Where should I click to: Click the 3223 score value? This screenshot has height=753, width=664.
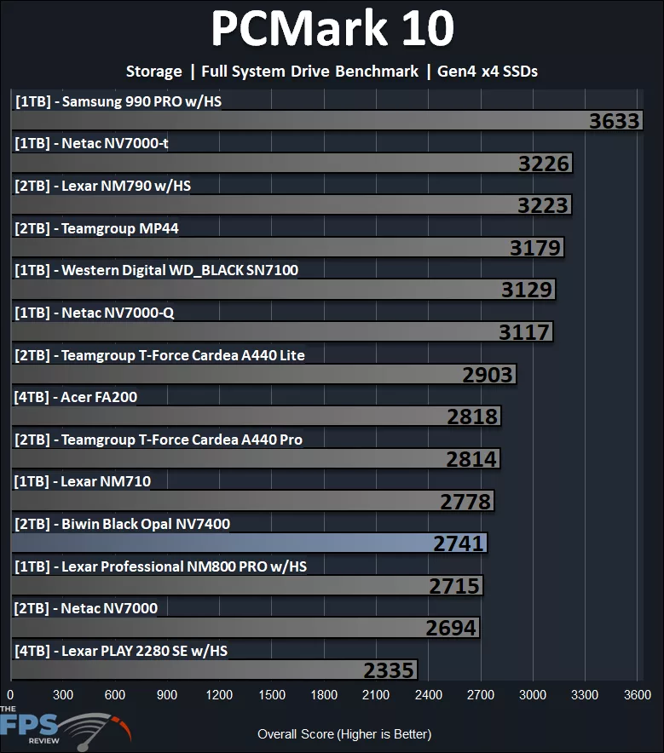click(543, 205)
